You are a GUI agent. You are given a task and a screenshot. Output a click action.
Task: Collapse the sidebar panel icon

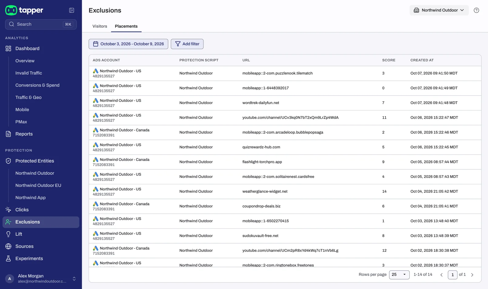click(x=72, y=10)
